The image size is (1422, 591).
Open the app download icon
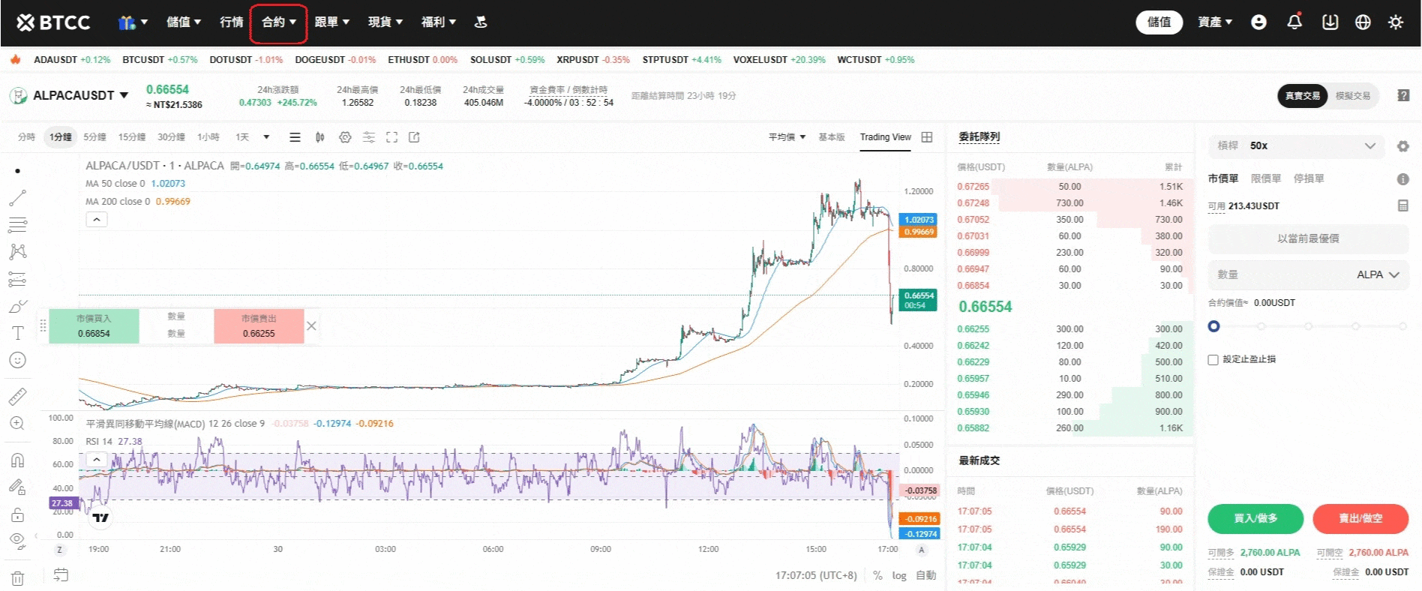point(1330,22)
